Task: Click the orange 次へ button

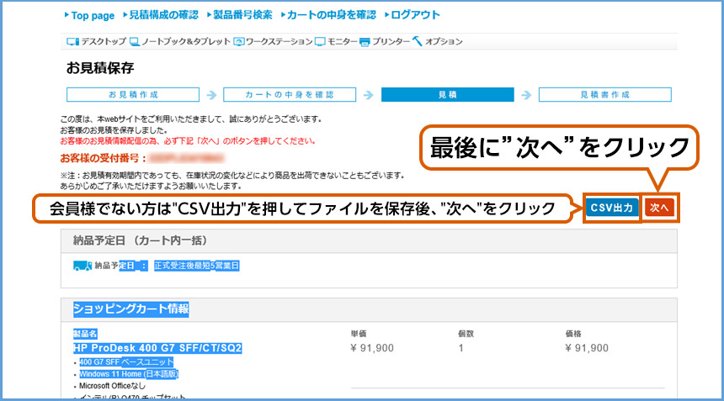Action: [659, 208]
